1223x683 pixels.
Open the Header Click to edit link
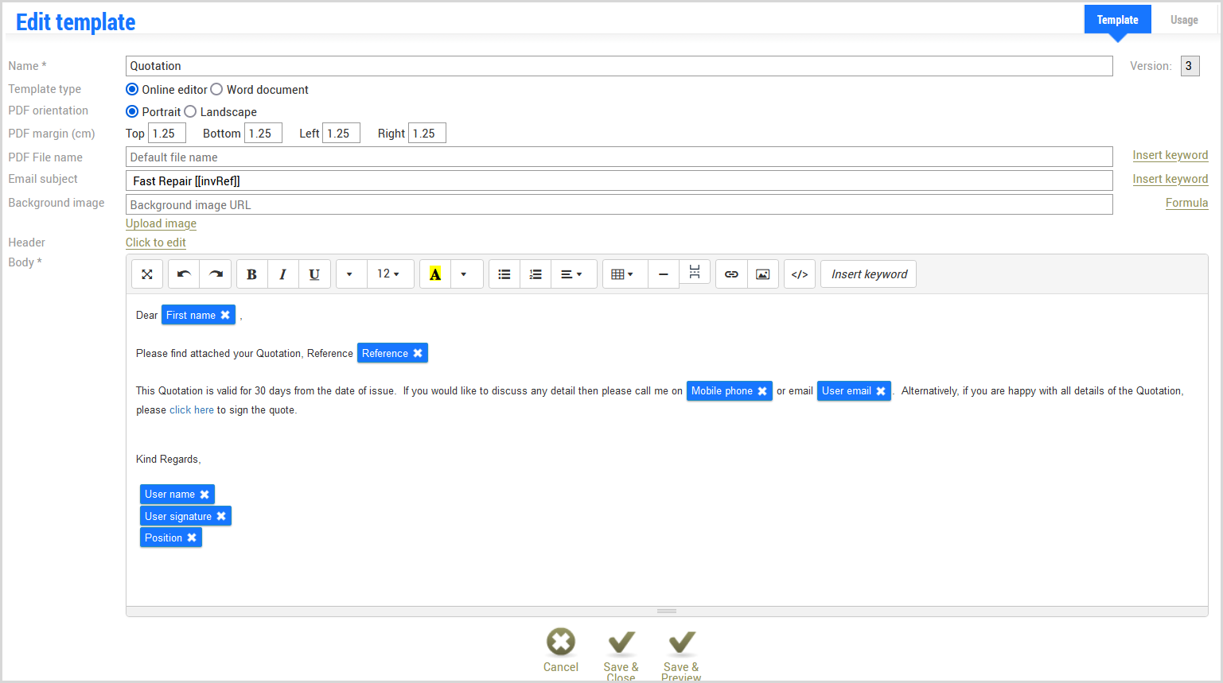156,243
